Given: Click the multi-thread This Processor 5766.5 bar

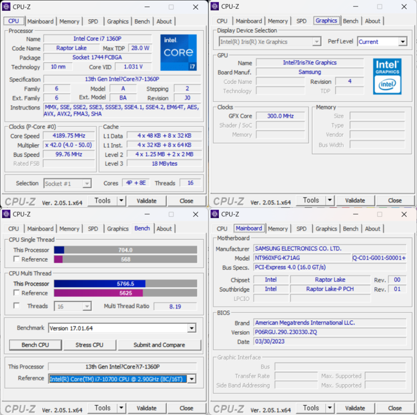Looking at the screenshot, I should (126, 284).
